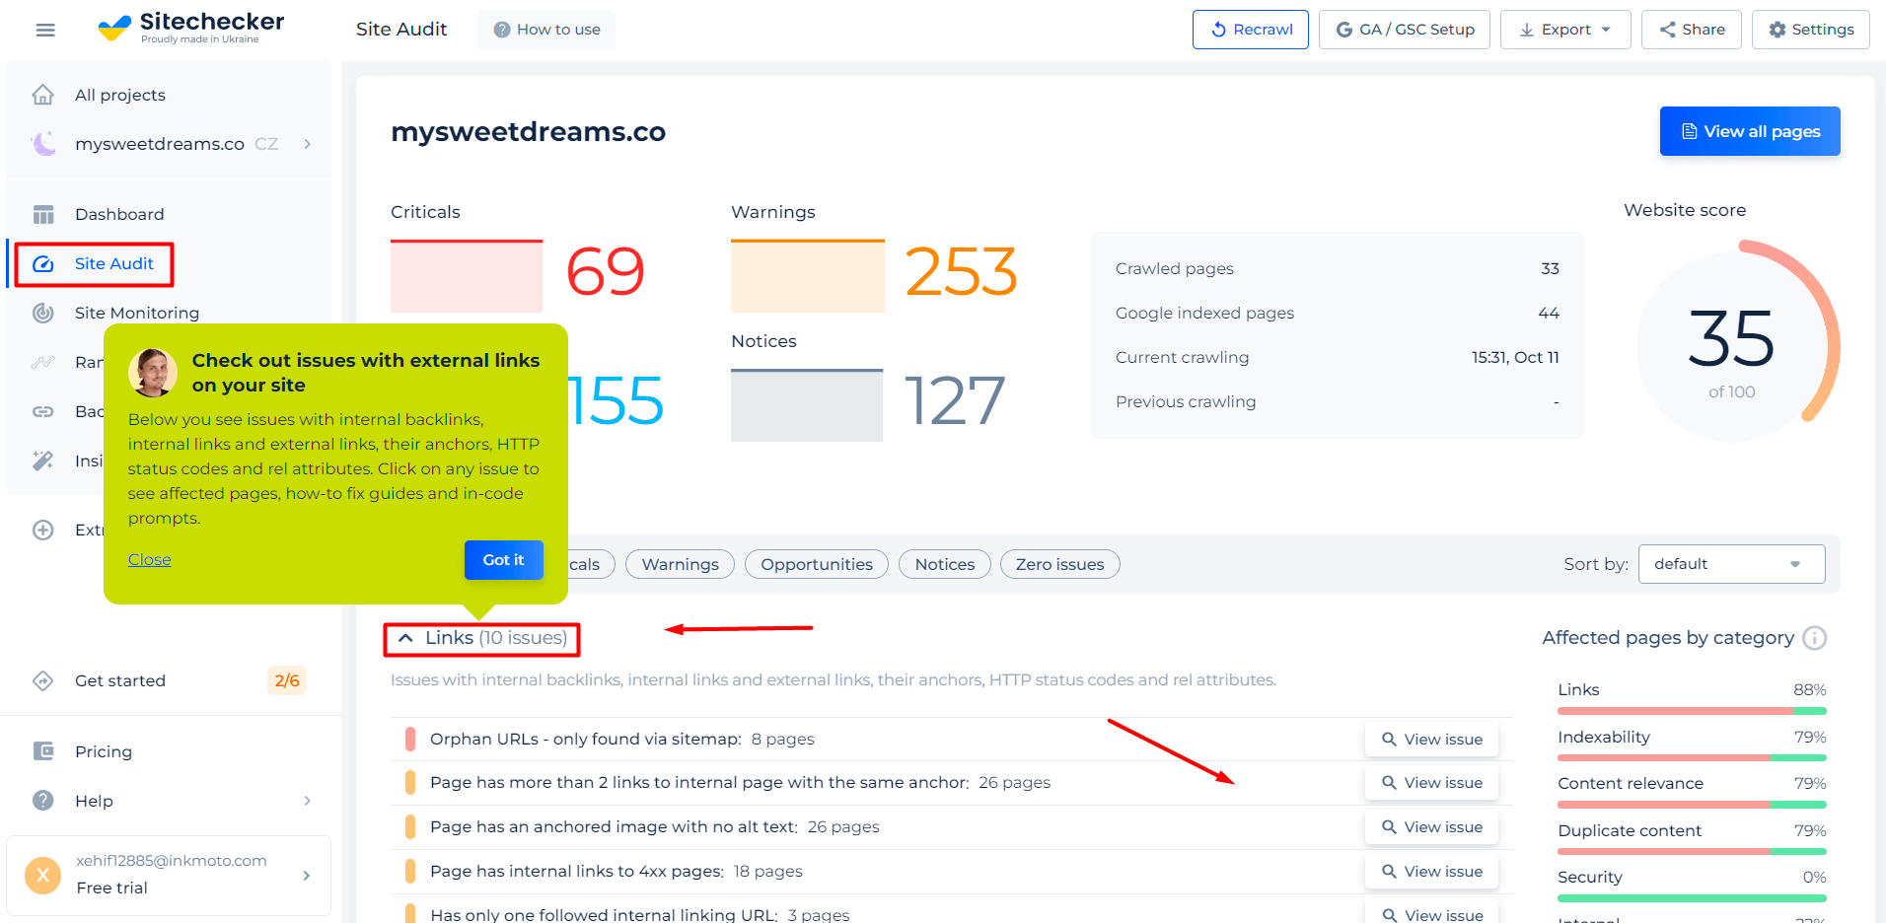
Task: Click the Get started diamond icon
Action: pos(43,680)
